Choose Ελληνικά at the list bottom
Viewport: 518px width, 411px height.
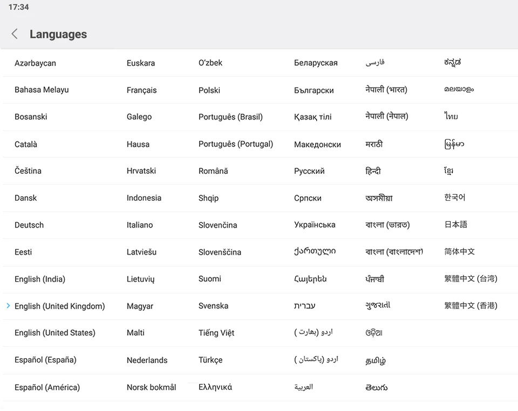(215, 387)
